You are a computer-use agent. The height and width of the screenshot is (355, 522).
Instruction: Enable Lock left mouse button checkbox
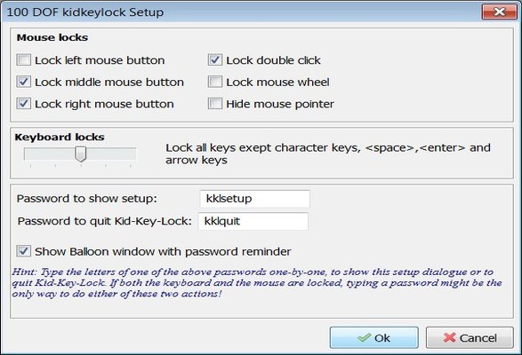point(24,60)
